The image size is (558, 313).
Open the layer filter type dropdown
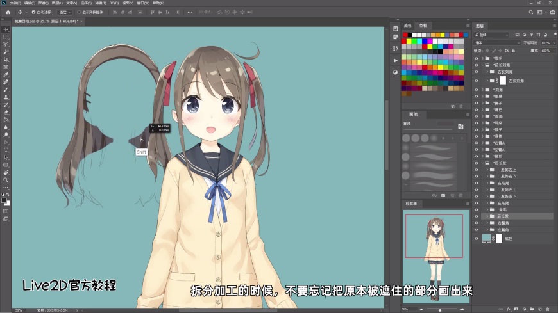[491, 35]
